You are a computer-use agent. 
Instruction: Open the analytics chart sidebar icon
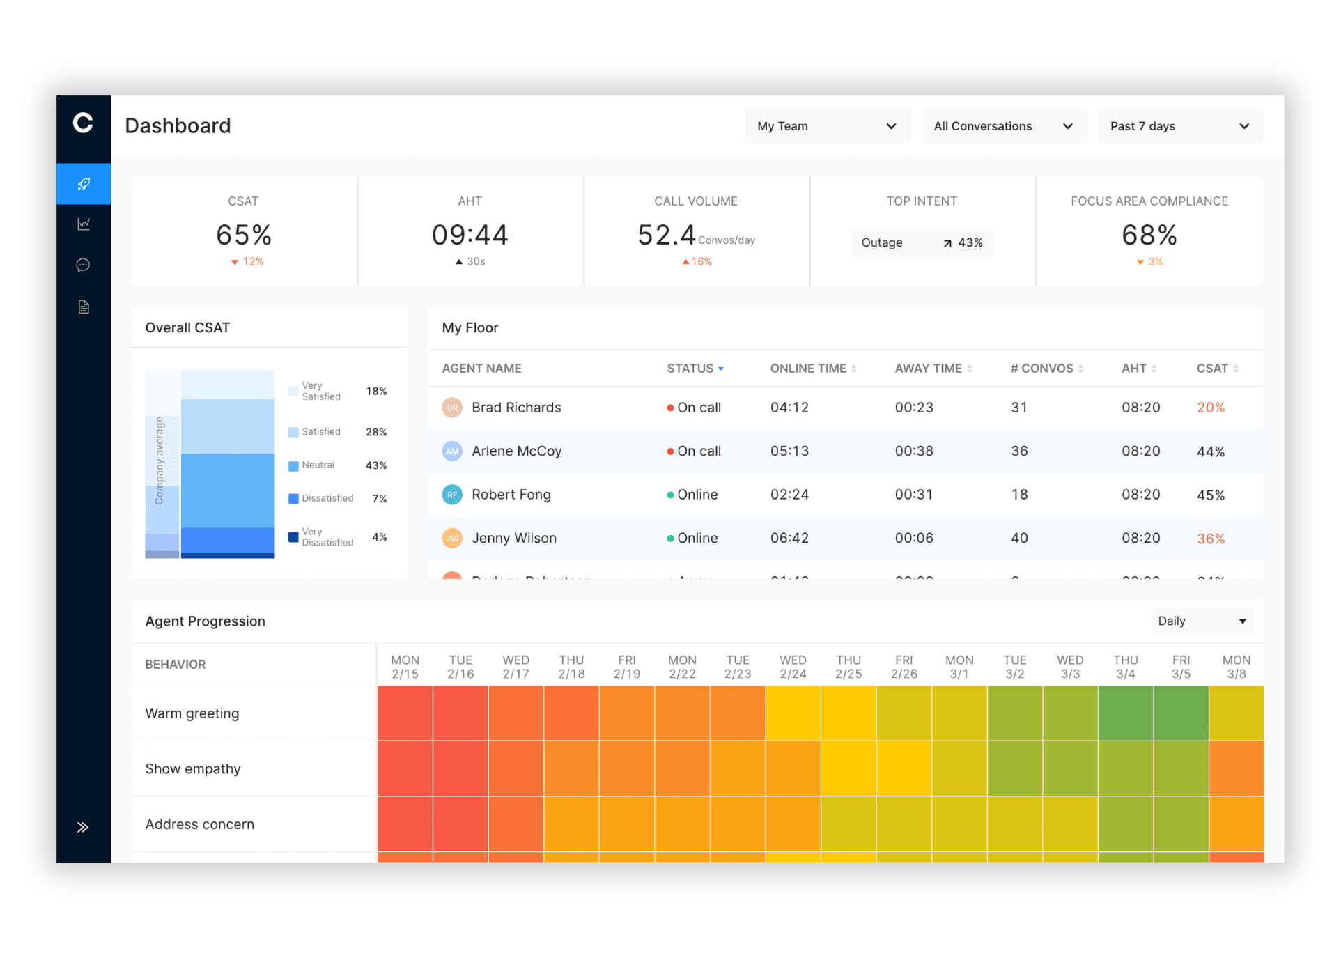[x=84, y=224]
